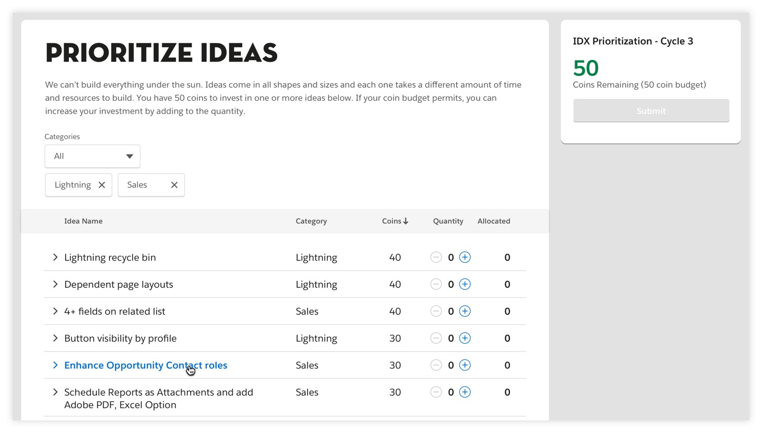Expand Dependent page layouts details
Image resolution: width=763 pixels, height=434 pixels.
pos(55,284)
